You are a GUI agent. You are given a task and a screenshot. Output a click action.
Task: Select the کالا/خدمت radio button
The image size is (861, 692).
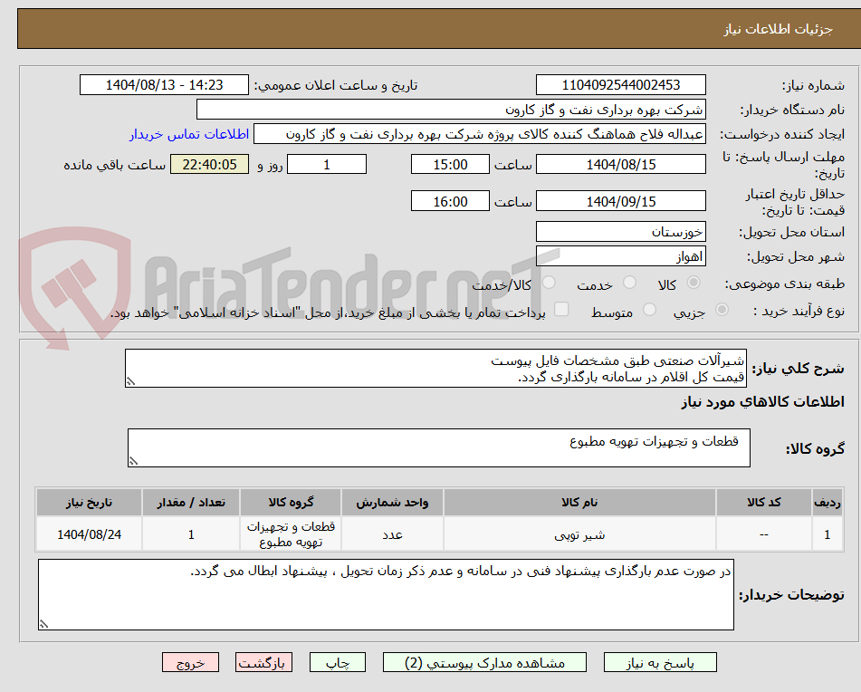coord(547,283)
